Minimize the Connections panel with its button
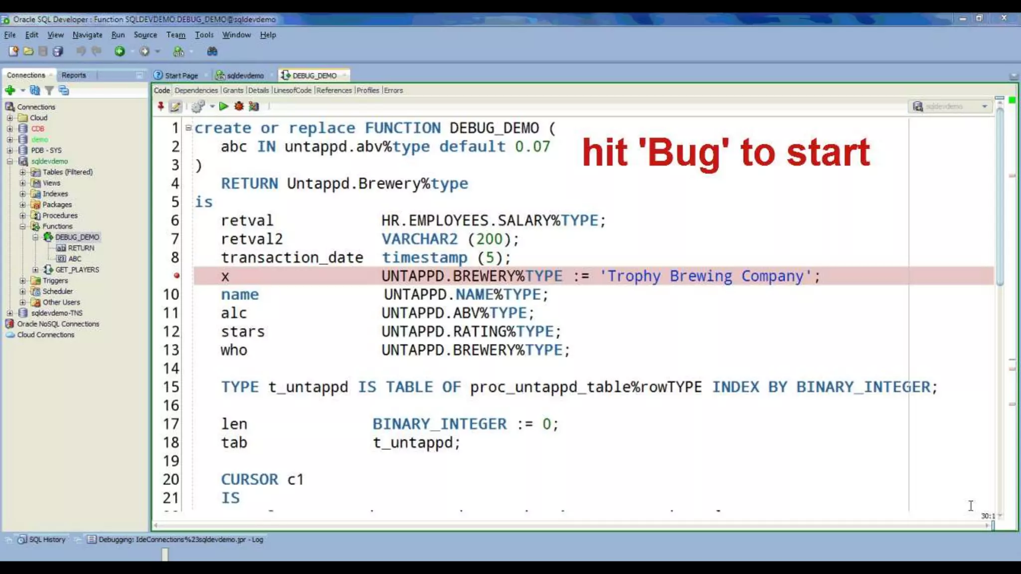 [139, 75]
